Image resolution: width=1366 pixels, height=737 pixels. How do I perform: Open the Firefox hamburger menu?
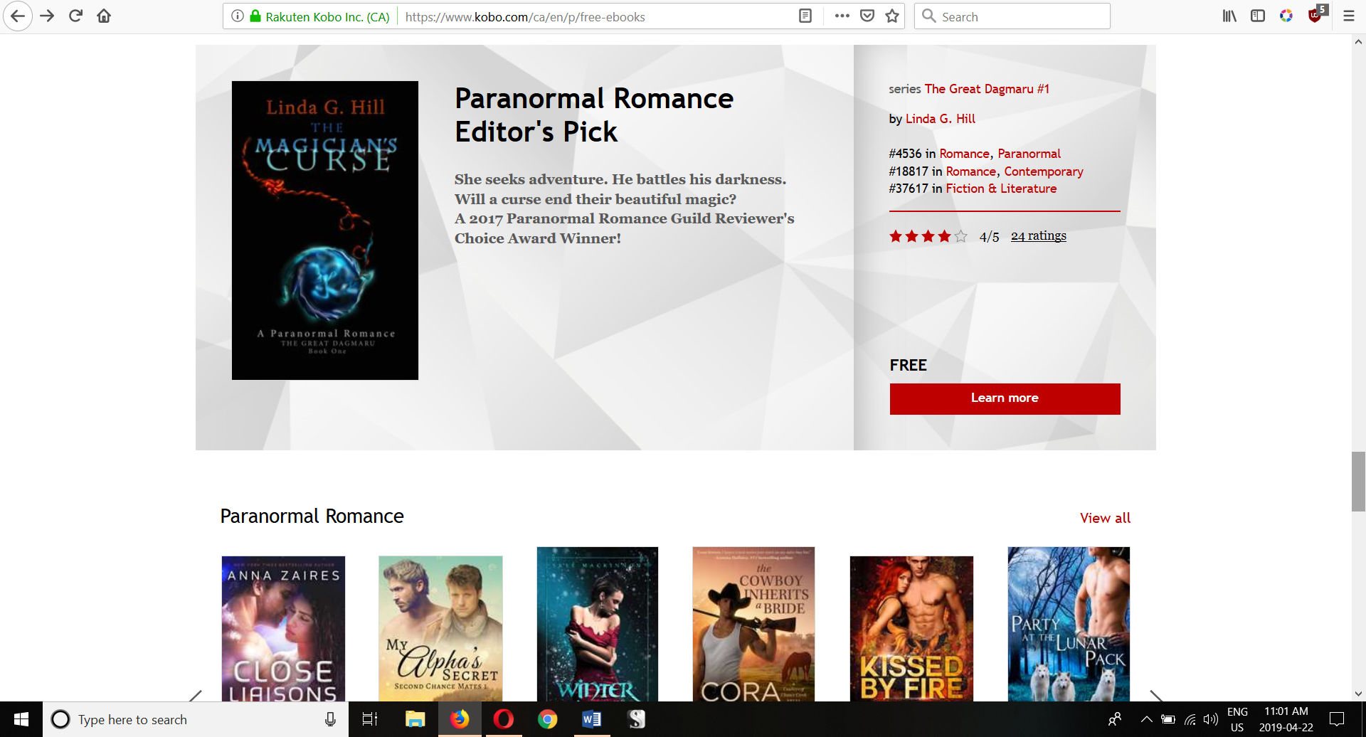1348,16
